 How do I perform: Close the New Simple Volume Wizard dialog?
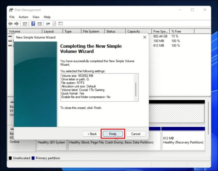tap(145, 37)
